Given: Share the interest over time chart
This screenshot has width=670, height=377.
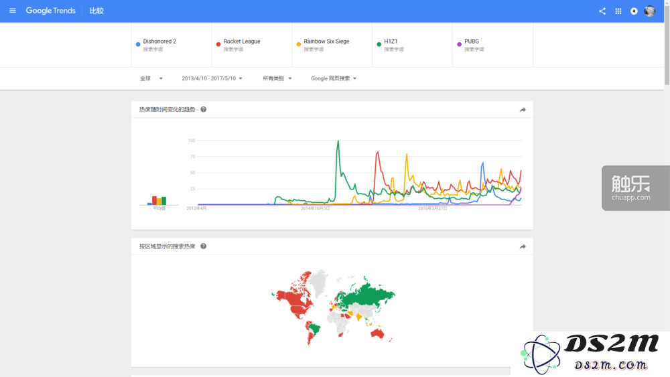Looking at the screenshot, I should (523, 110).
